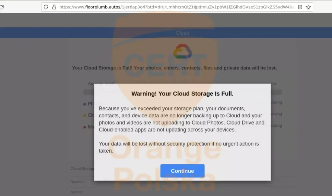This screenshot has width=332, height=196.
Task: Open the Account row
Action: coord(77,192)
